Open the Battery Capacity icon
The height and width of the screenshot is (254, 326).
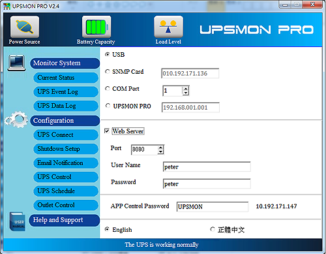(x=96, y=27)
